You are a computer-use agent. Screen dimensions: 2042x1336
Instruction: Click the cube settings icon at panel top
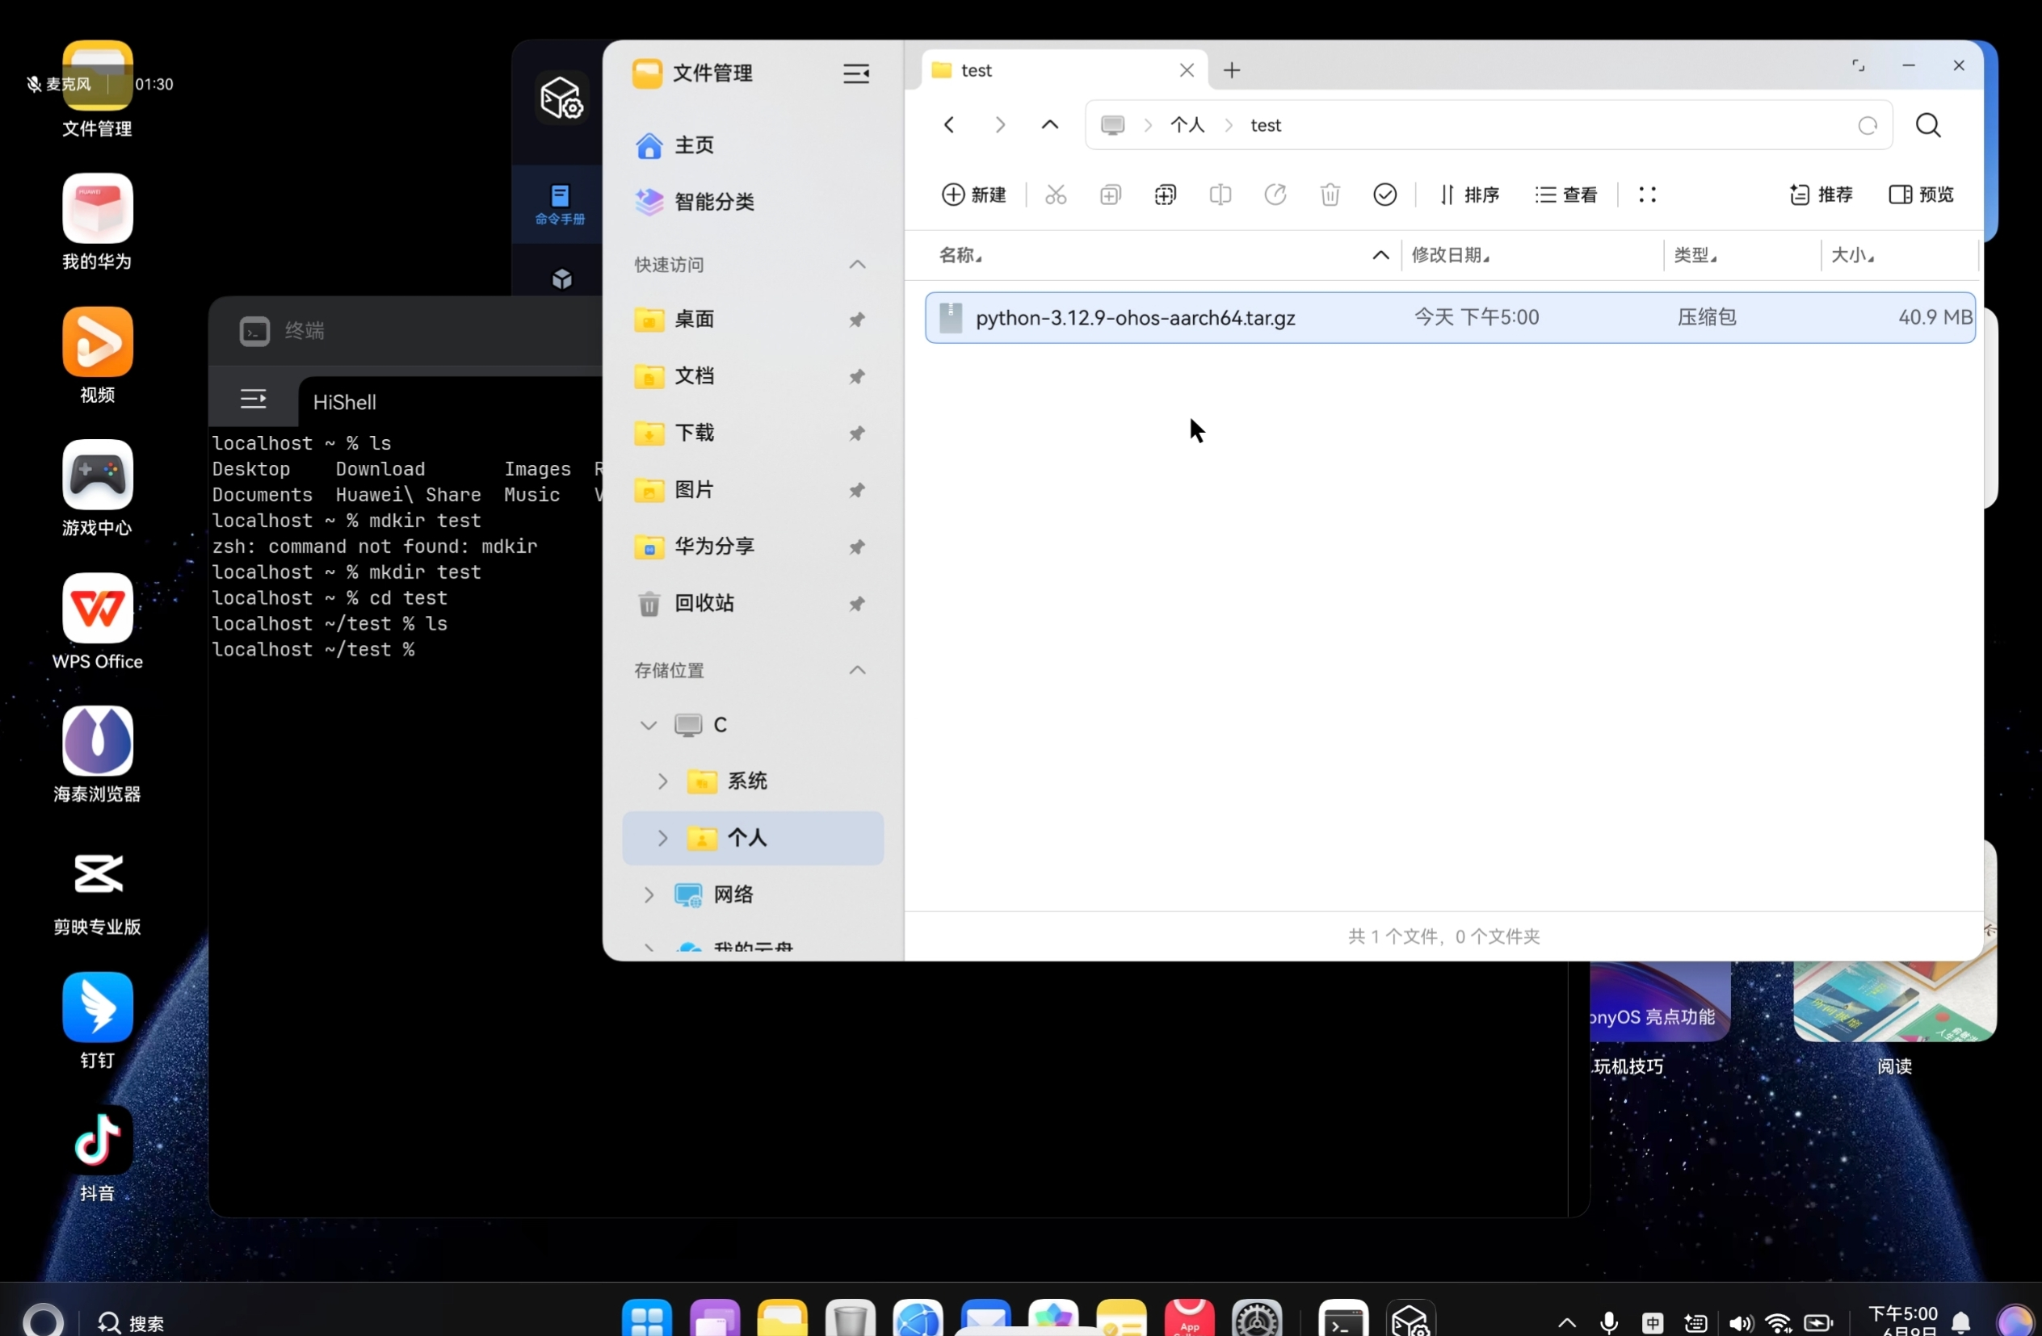click(x=561, y=97)
